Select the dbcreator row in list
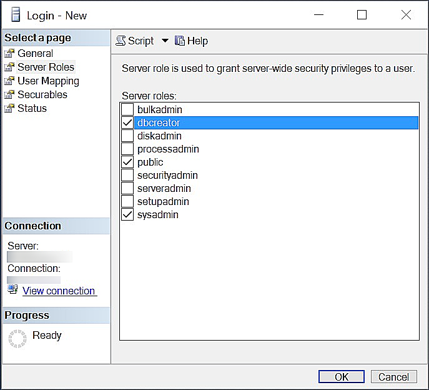Image resolution: width=429 pixels, height=390 pixels. (x=275, y=123)
